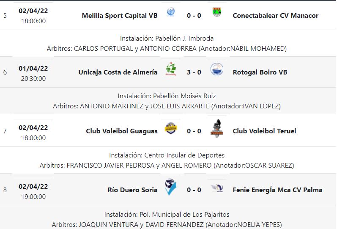Click Río Duero Soria team logo
The width and height of the screenshot is (337, 229).
pyautogui.click(x=171, y=187)
